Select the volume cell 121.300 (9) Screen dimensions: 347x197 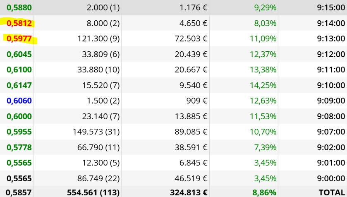point(98,39)
